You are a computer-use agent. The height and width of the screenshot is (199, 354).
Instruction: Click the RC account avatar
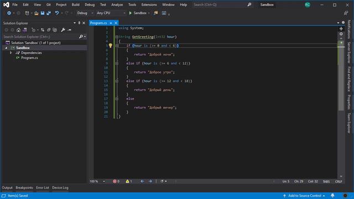[x=308, y=5]
